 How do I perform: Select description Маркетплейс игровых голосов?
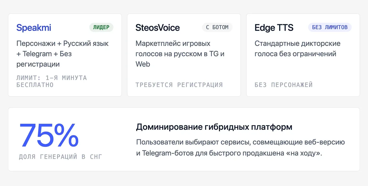pos(180,54)
